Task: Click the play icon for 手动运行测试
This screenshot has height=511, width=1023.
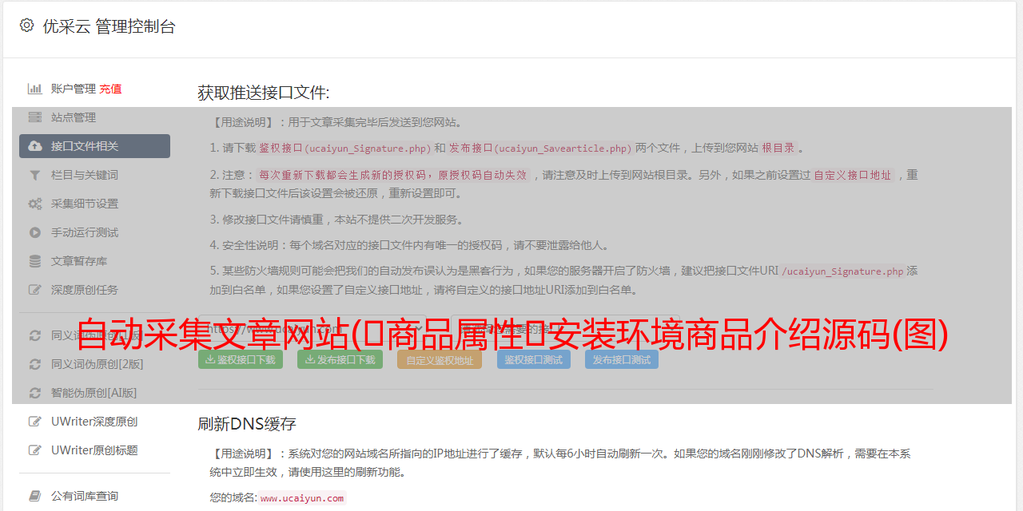Action: [34, 232]
